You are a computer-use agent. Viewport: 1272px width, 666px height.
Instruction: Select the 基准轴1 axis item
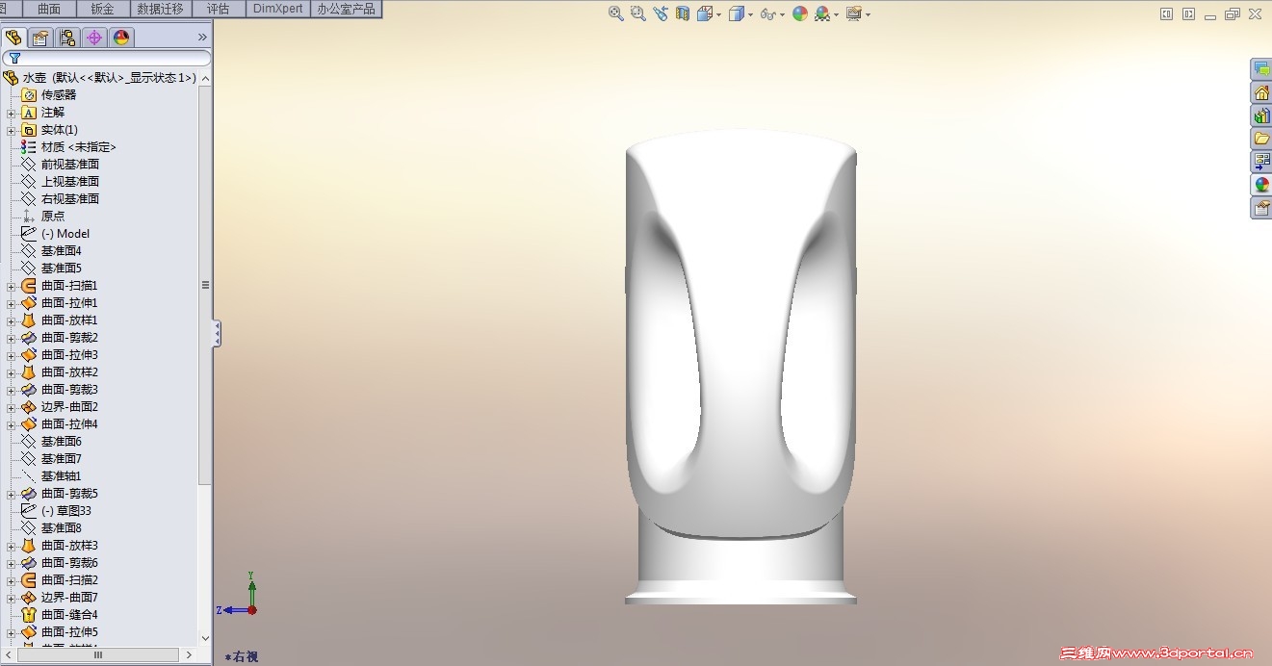[51, 476]
